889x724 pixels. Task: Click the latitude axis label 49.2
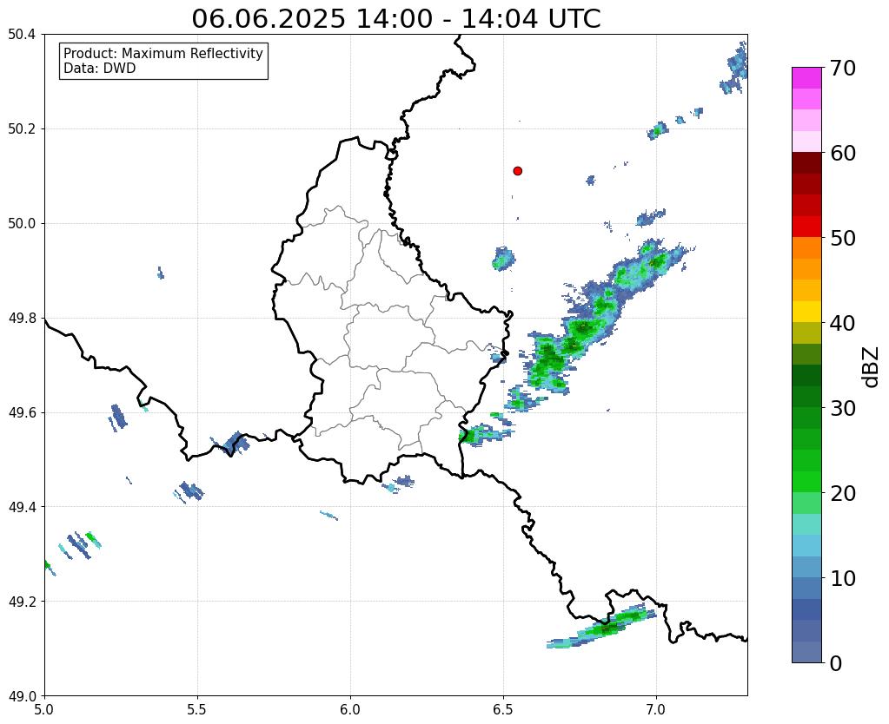coord(22,601)
